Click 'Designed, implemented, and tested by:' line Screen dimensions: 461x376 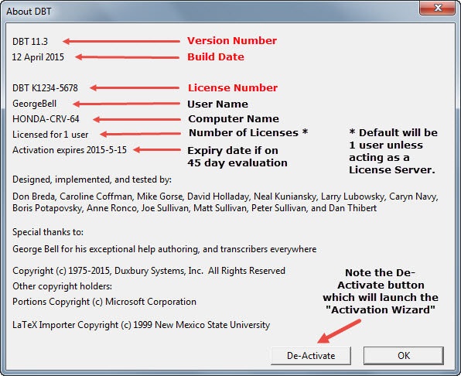pyautogui.click(x=92, y=179)
